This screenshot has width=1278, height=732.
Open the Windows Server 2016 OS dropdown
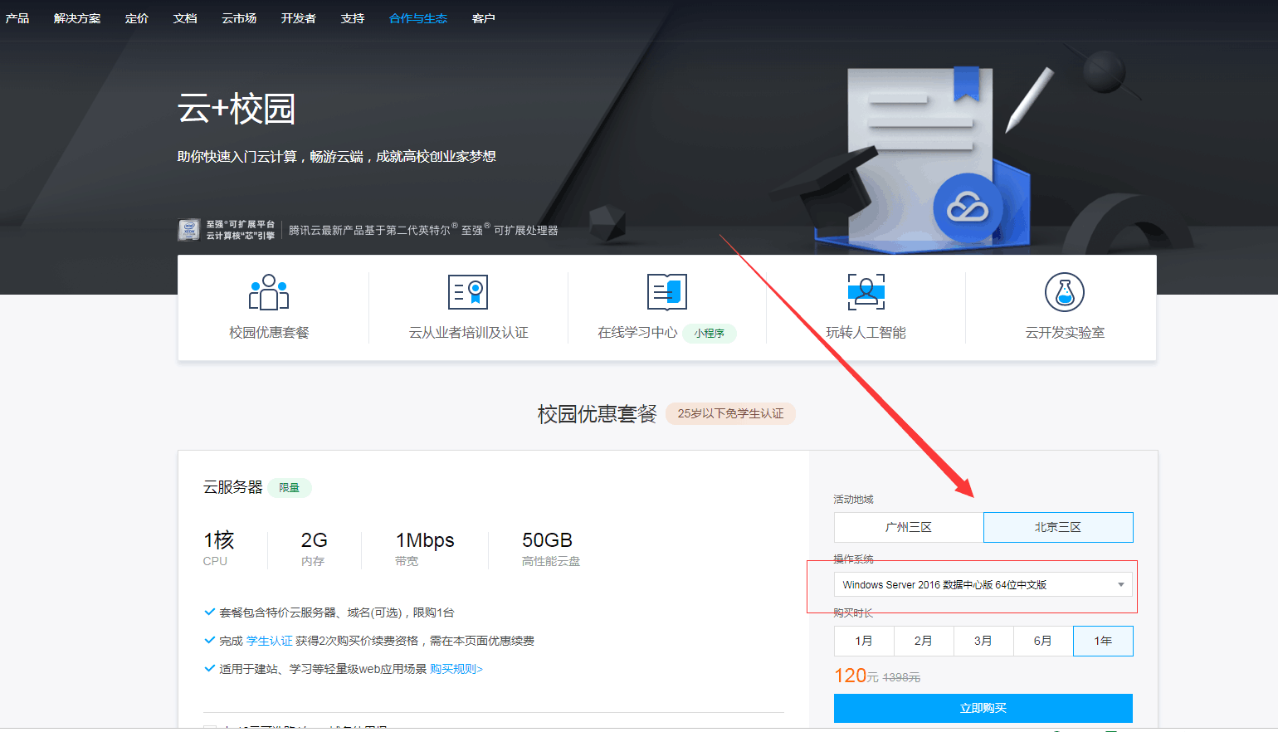coord(983,584)
